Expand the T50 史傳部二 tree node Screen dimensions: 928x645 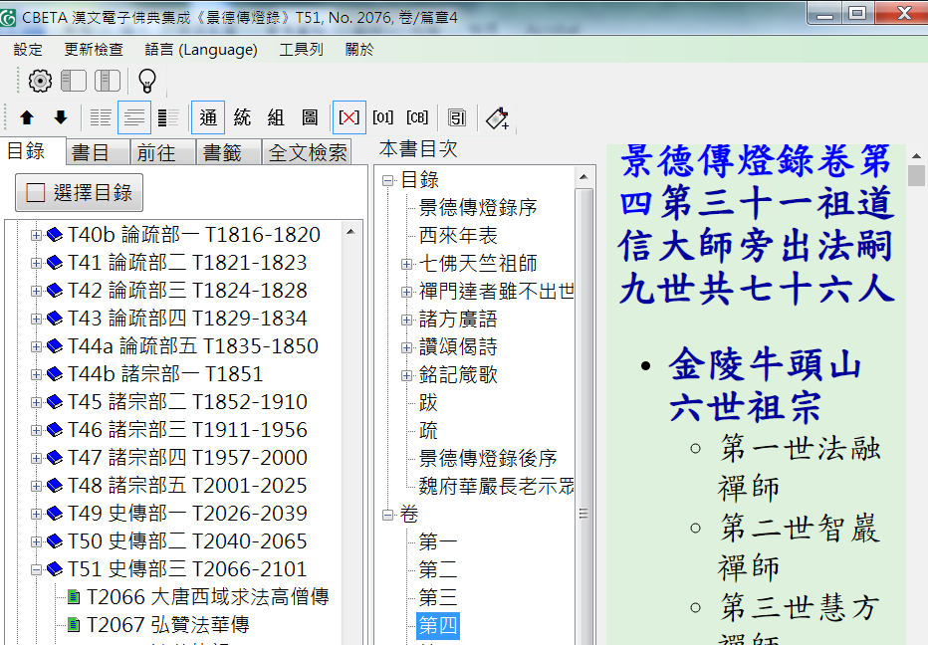(37, 542)
